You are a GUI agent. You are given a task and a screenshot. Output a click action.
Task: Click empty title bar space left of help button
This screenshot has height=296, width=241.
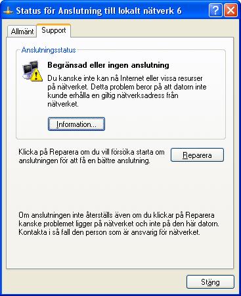(195, 11)
